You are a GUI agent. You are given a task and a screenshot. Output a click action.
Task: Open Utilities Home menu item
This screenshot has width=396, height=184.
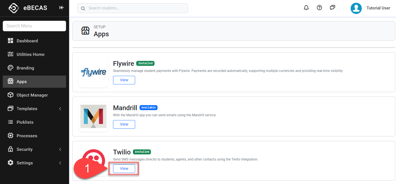click(30, 55)
